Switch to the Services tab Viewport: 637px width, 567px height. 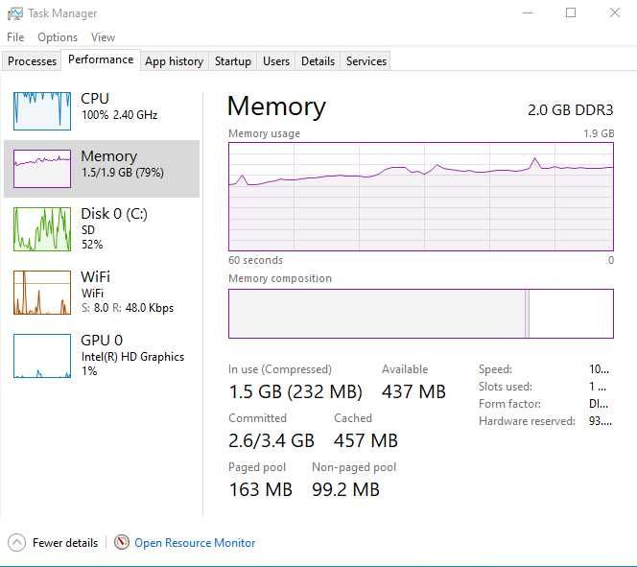click(366, 61)
